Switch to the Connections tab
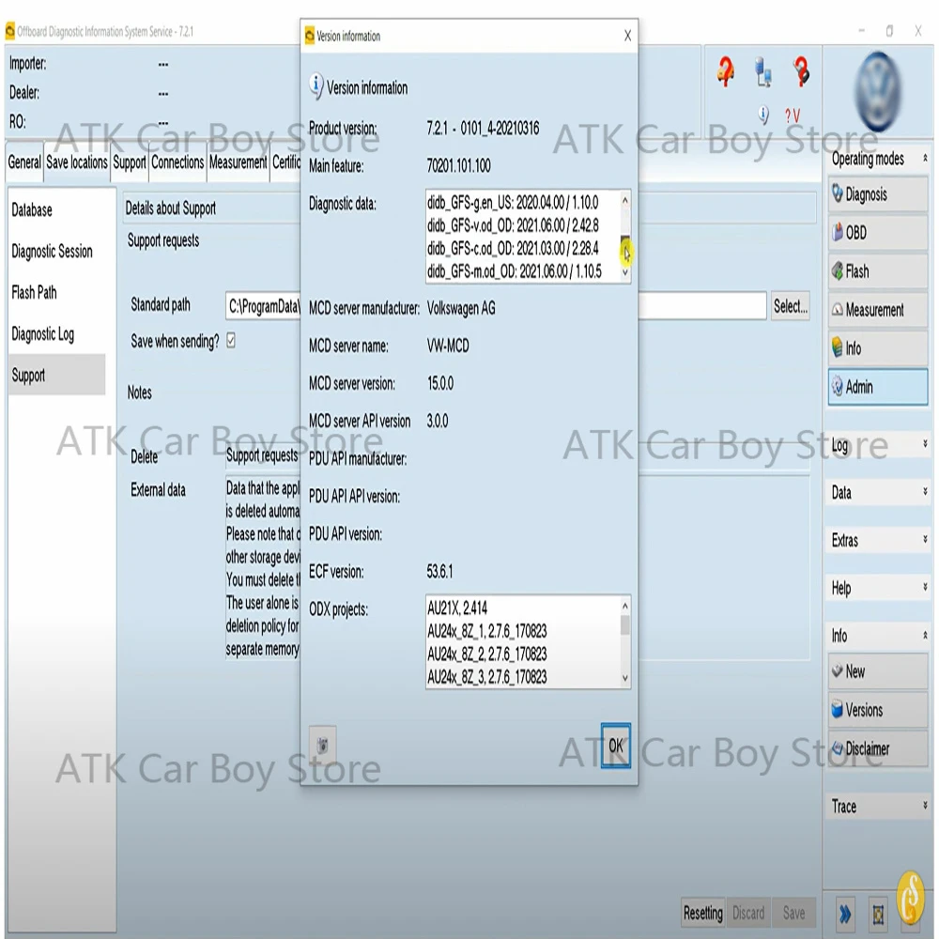 coord(177,162)
